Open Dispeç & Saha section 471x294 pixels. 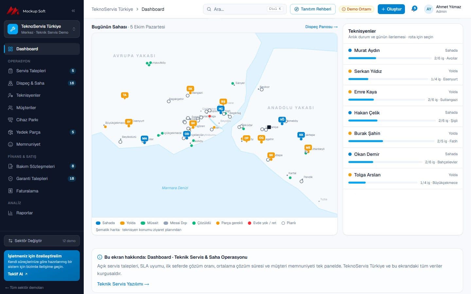(42, 83)
